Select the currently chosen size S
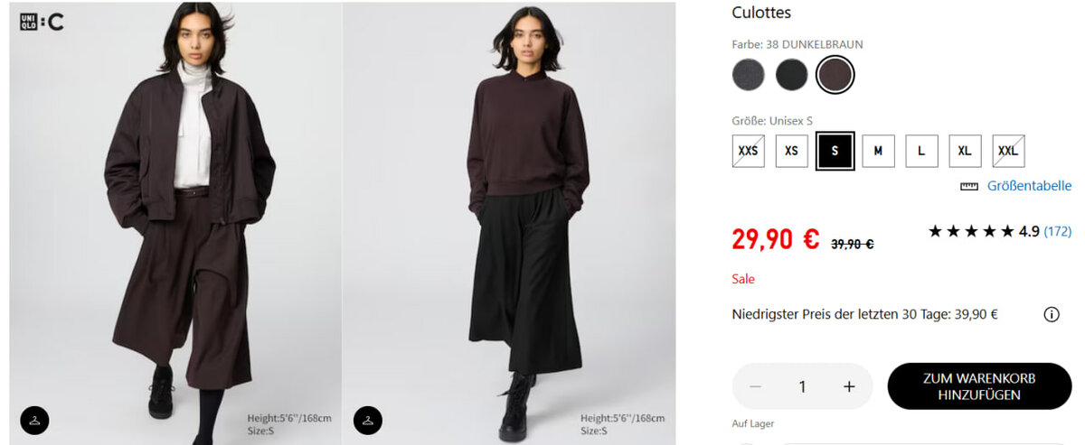Screen dimensions: 1085x445 pyautogui.click(x=835, y=151)
